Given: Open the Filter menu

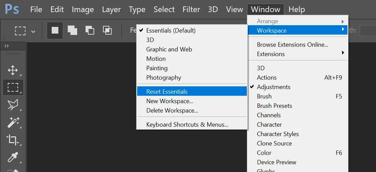Looking at the screenshot, I should pos(192,9).
